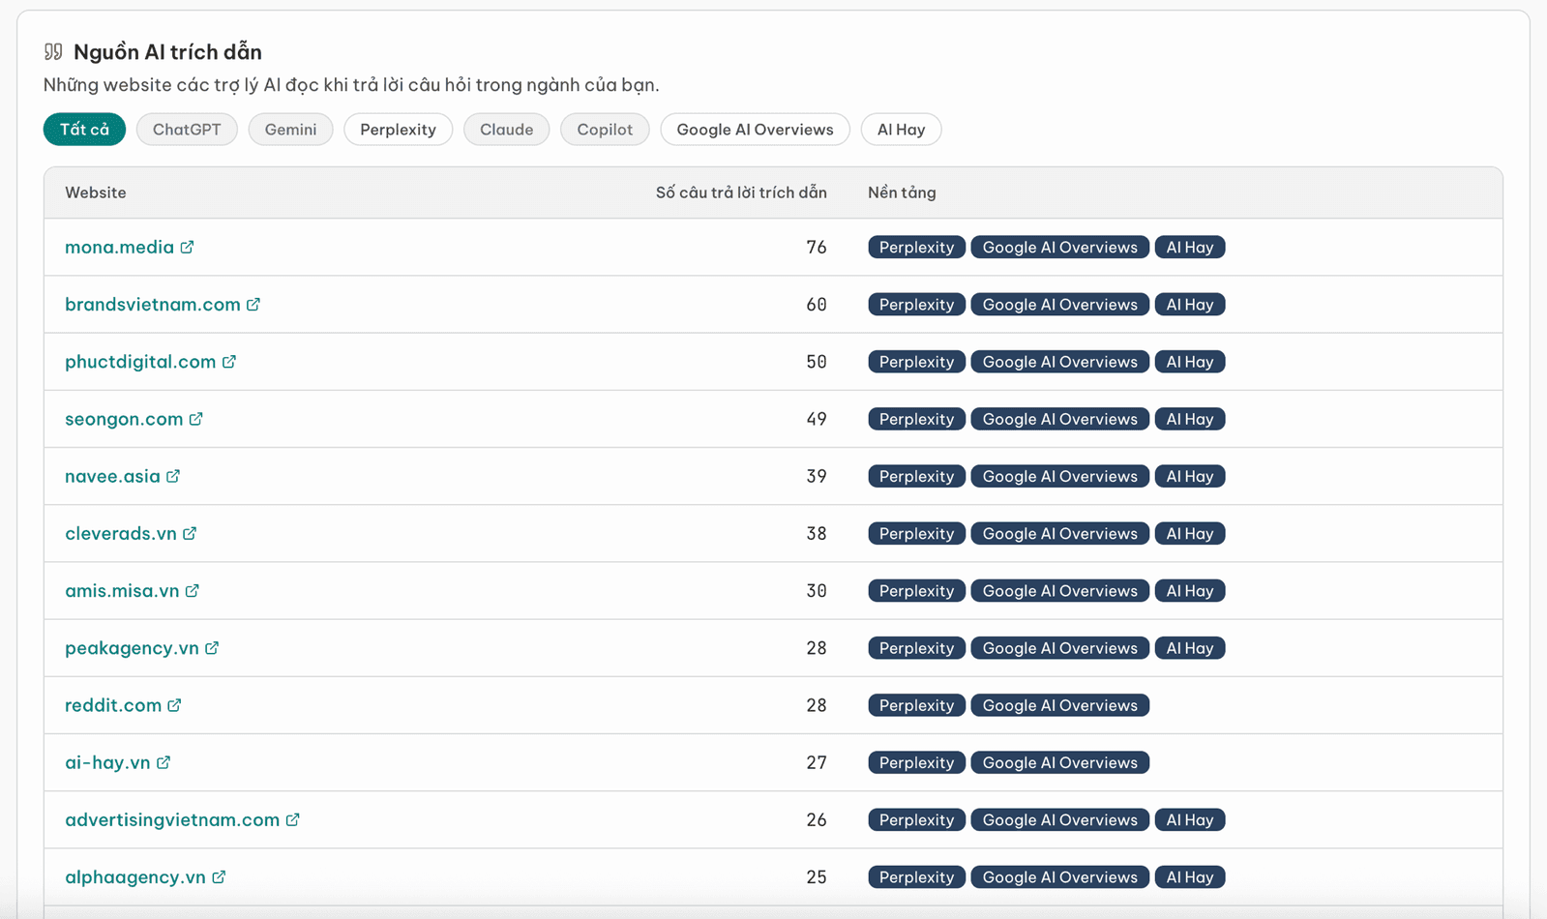Click the Perplexity badge in mona.media row
The height and width of the screenshot is (919, 1547).
click(916, 247)
